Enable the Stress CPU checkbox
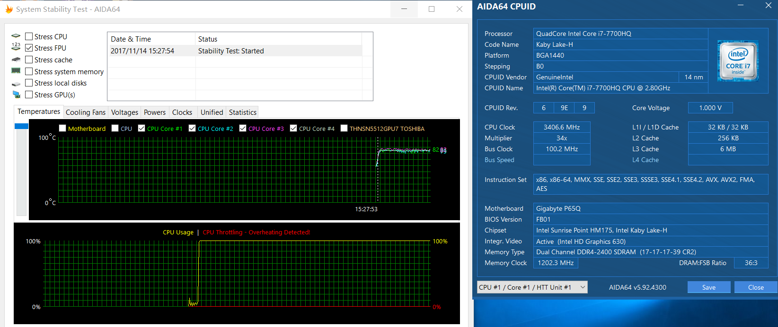Screen dimensions: 778x327 29,36
